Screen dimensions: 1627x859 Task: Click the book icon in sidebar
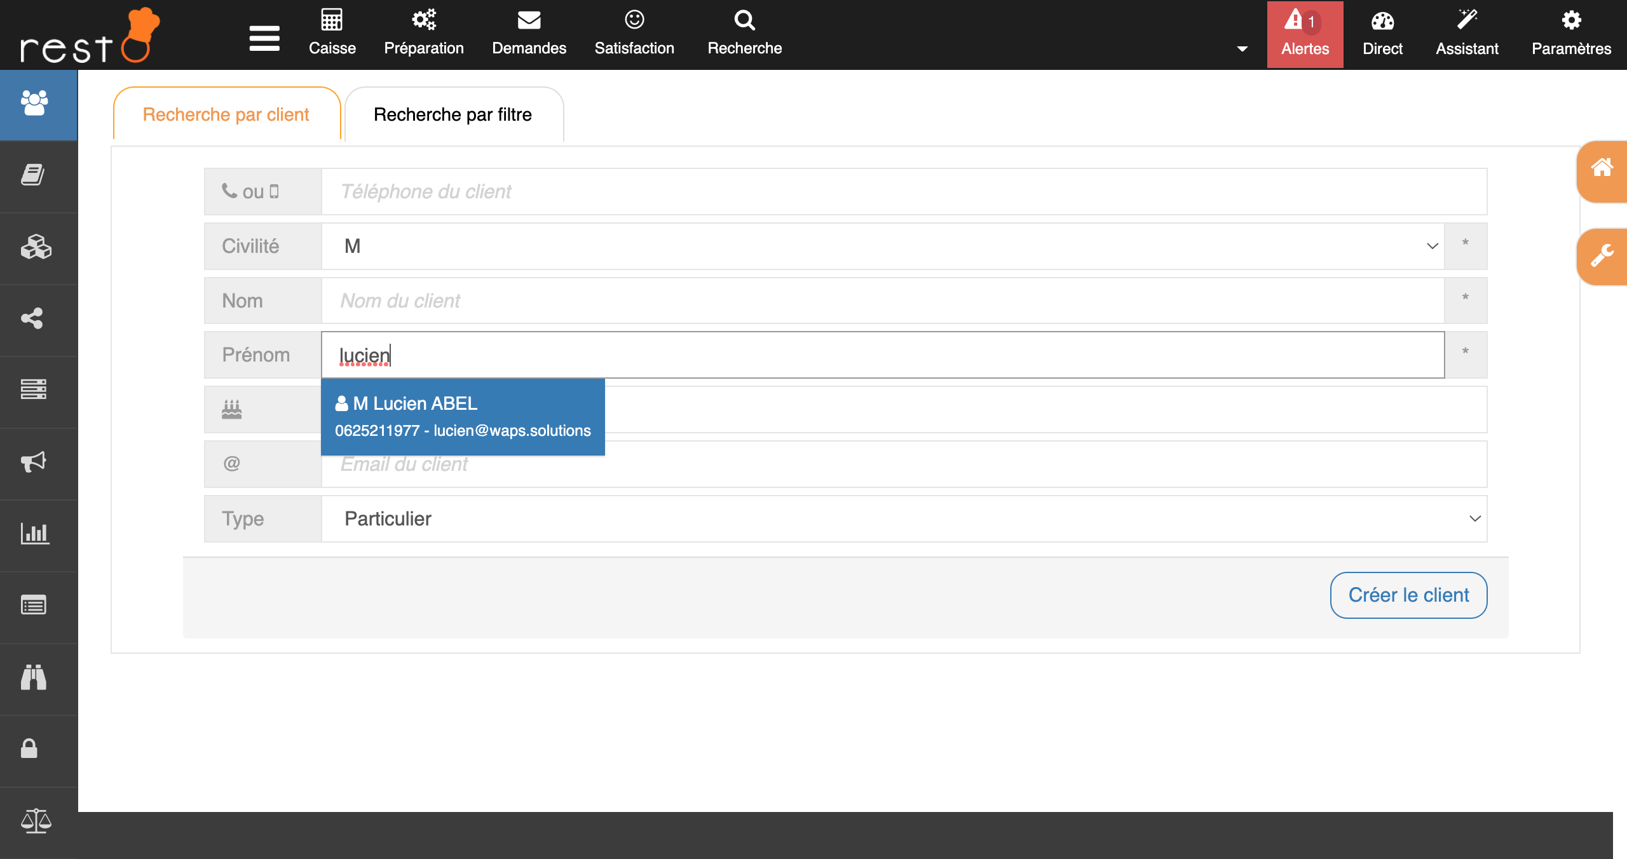click(x=33, y=174)
